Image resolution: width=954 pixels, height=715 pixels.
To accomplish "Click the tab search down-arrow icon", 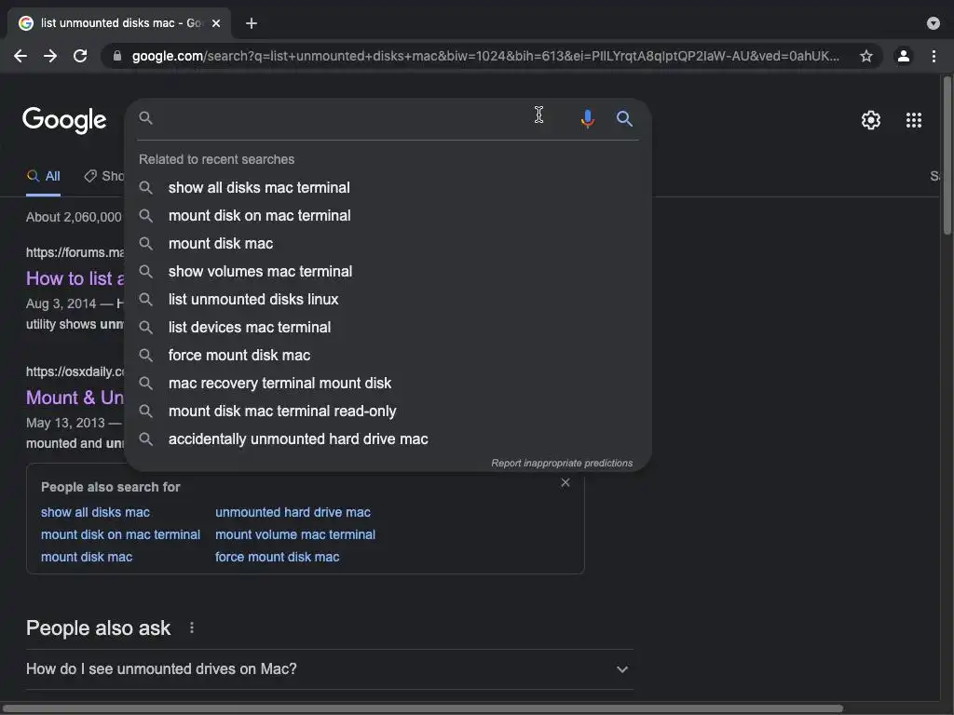I will (x=933, y=23).
